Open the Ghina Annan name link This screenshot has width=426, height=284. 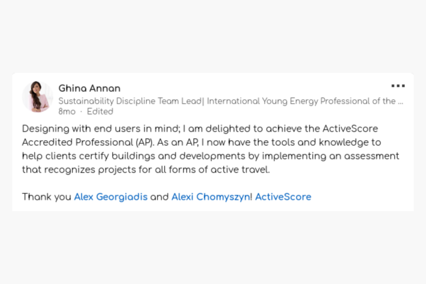point(89,88)
